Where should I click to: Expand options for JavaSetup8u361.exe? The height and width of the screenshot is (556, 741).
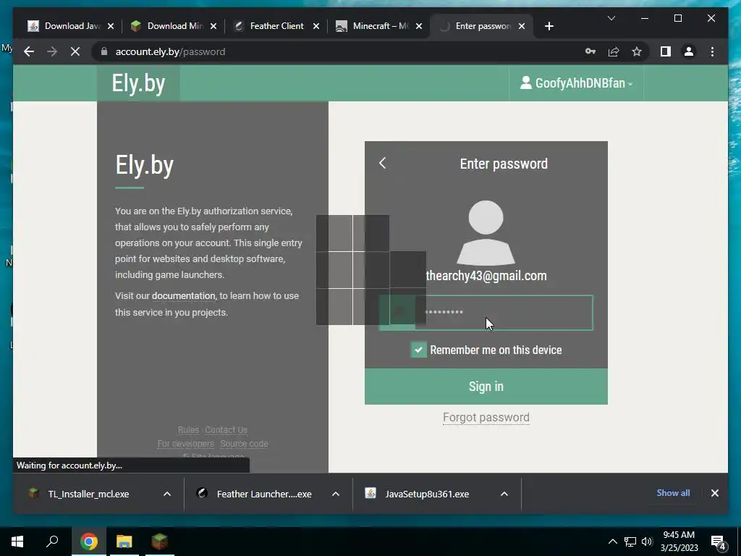[x=504, y=494]
